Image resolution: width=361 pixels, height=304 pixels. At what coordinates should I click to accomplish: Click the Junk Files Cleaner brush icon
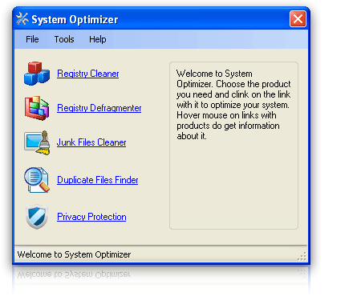click(37, 142)
